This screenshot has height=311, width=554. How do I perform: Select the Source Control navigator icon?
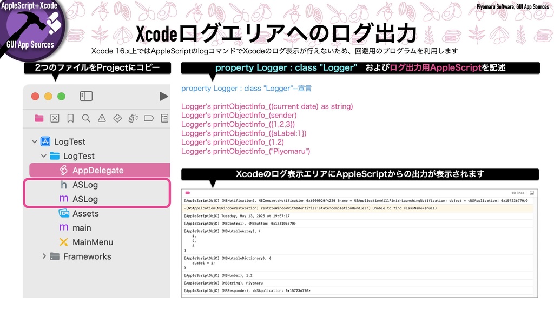pyautogui.click(x=55, y=118)
